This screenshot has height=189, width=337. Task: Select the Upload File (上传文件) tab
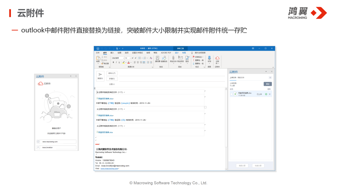click(x=233, y=77)
